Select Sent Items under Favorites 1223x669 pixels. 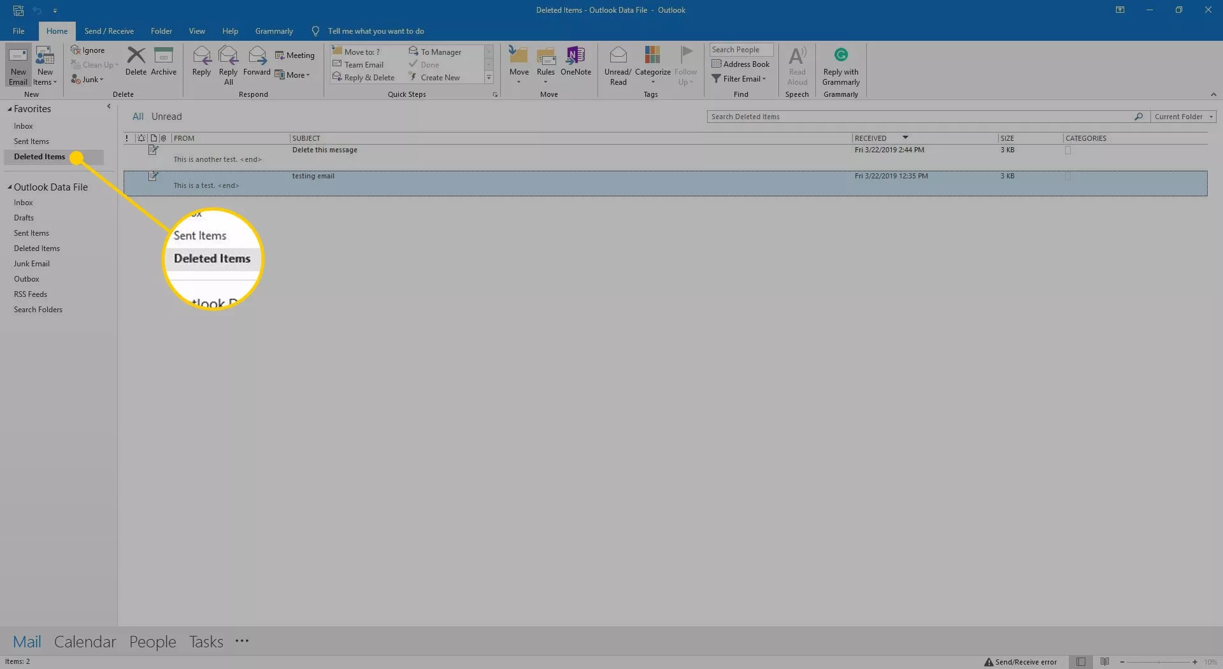click(x=31, y=141)
